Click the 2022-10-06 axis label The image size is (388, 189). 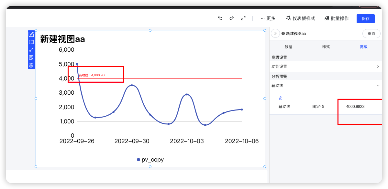[242, 141]
